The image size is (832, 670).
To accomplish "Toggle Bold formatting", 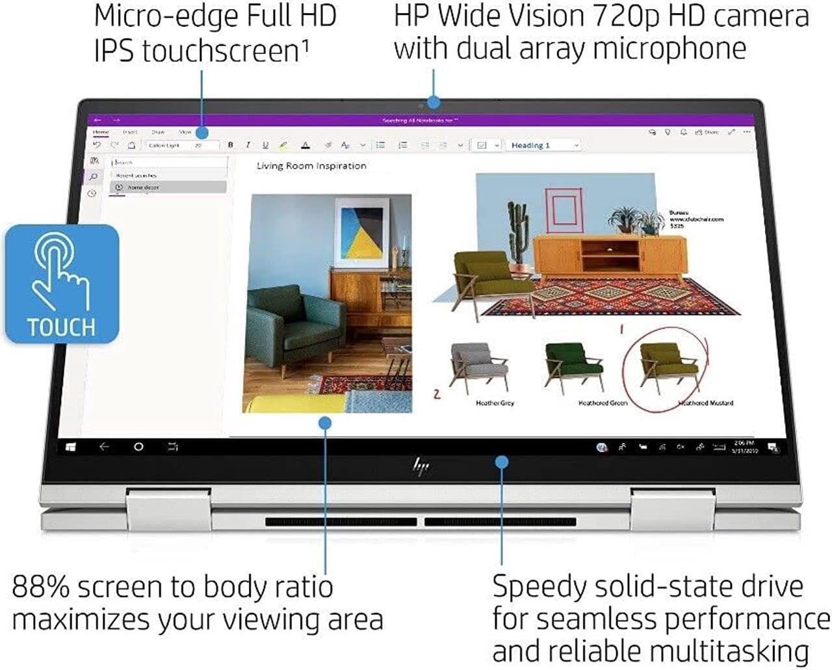I will [230, 145].
